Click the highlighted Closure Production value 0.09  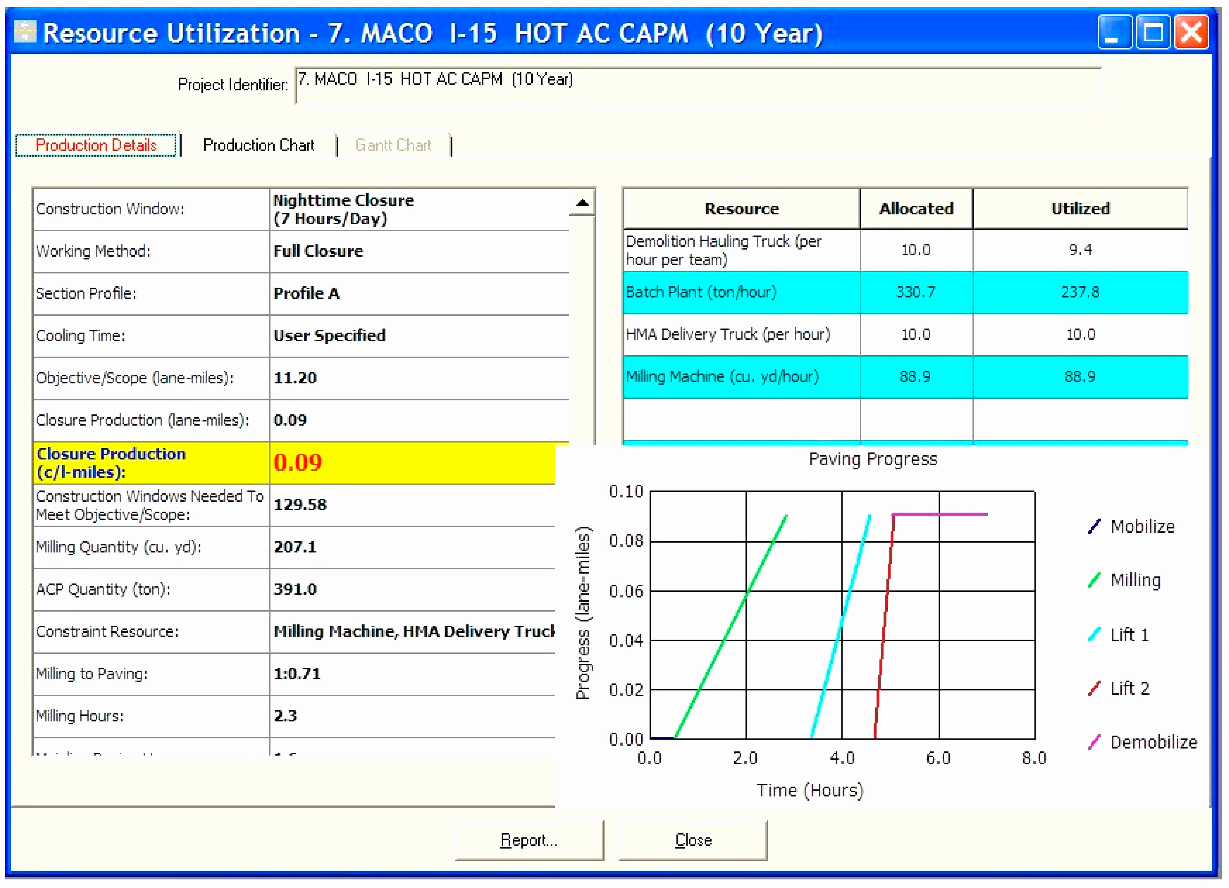click(298, 462)
